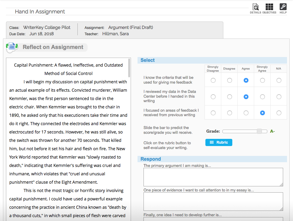Click the piece of evidence text box
293x221 pixels.
(213, 202)
